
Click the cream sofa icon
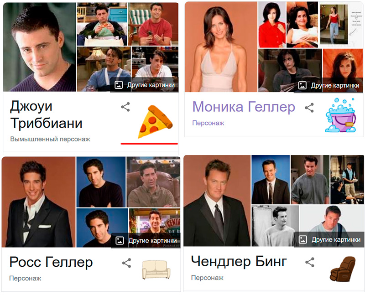[156, 269]
